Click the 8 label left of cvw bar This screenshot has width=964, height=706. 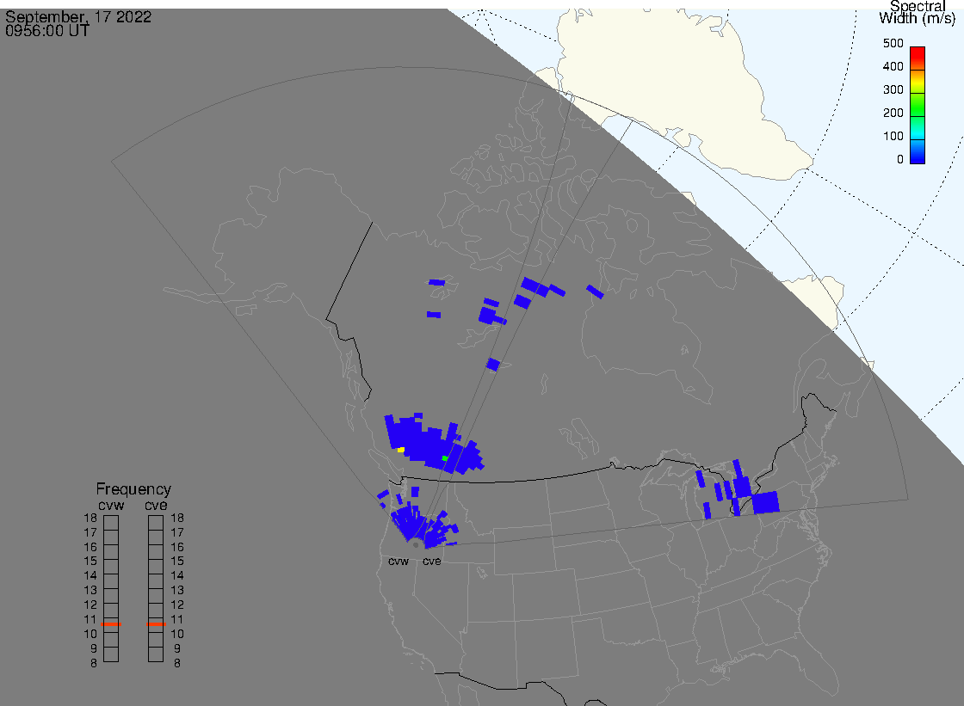94,664
